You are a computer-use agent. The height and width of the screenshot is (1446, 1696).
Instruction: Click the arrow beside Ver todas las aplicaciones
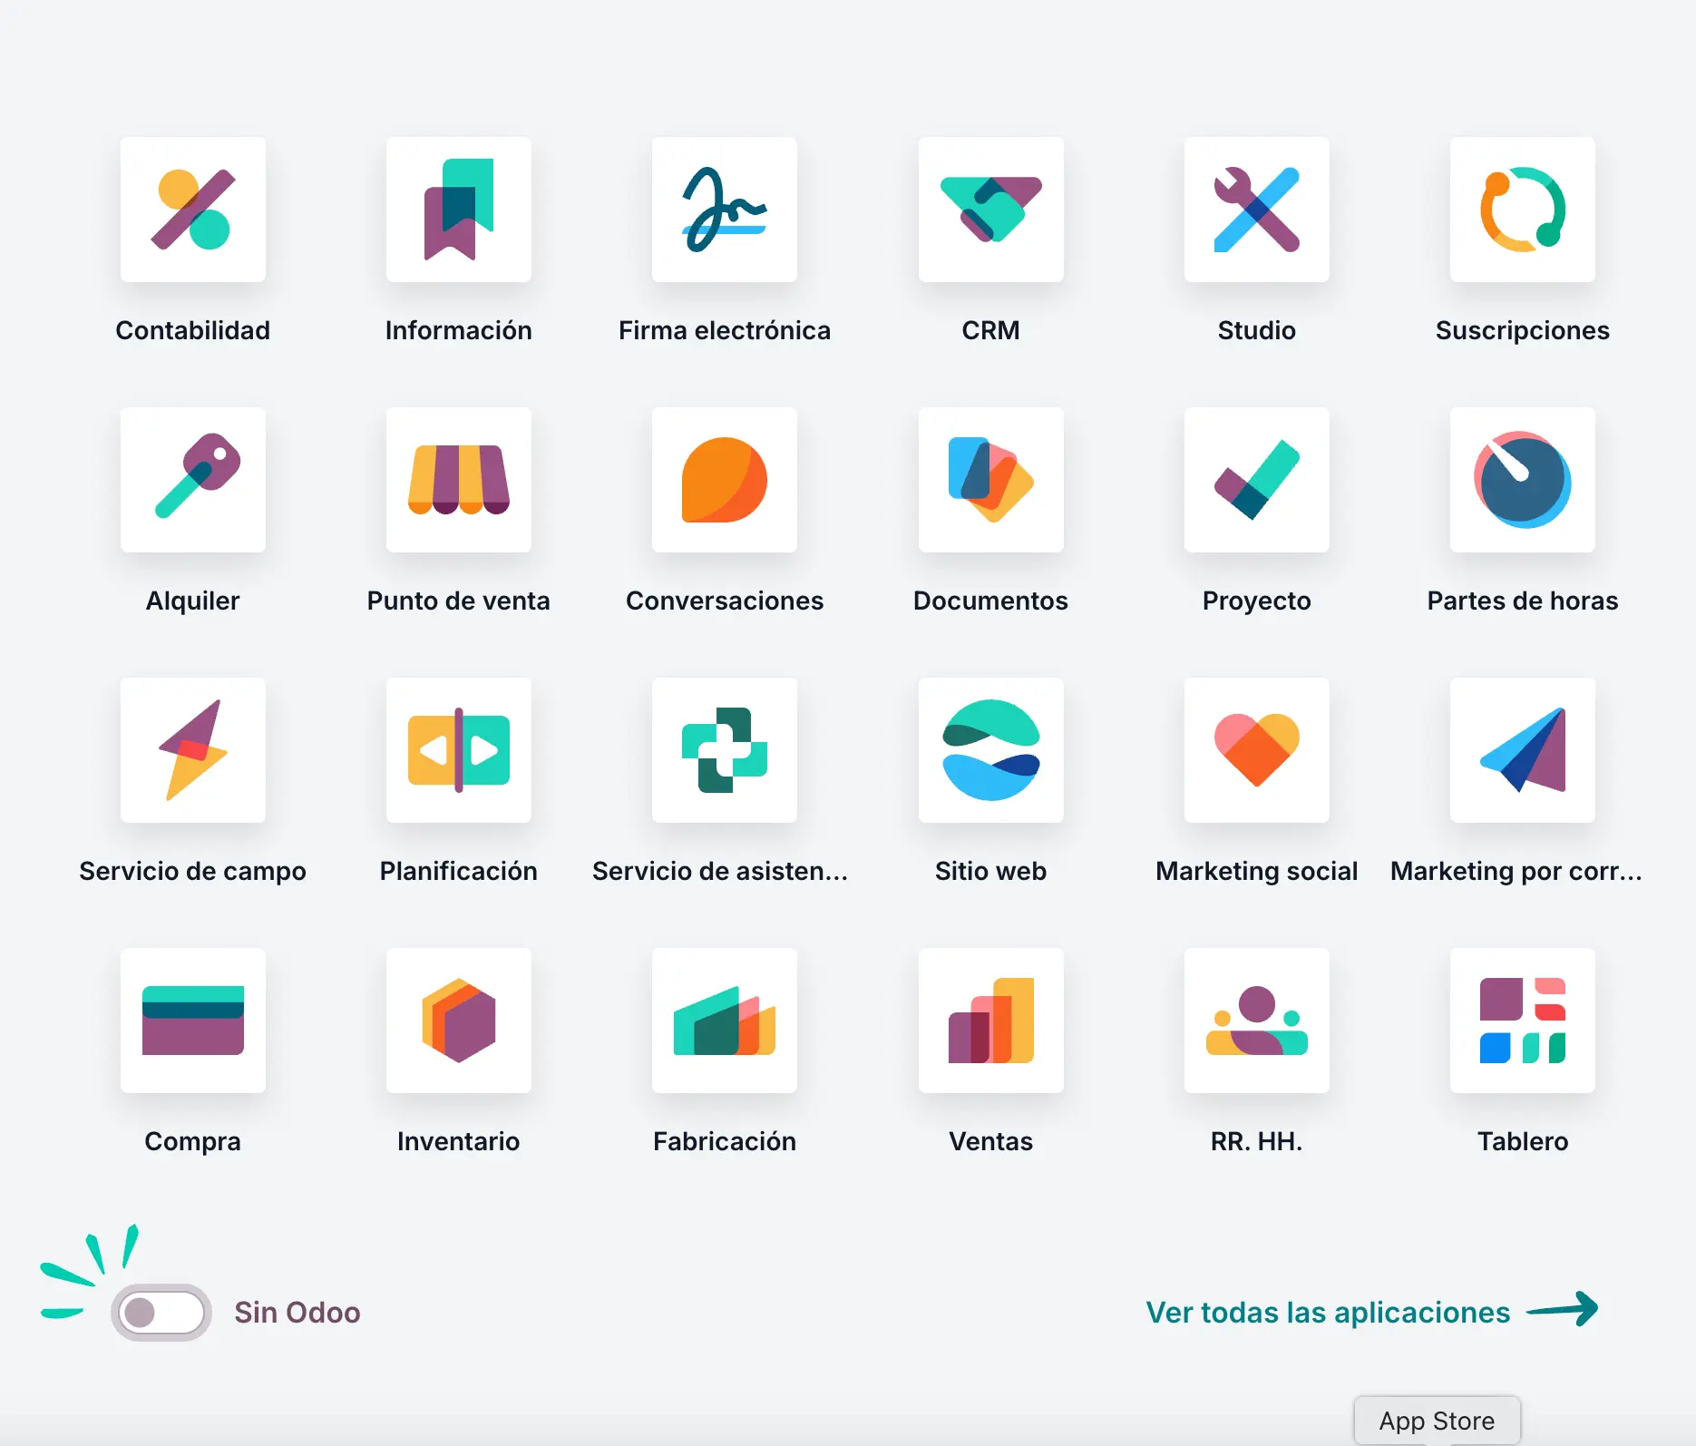[1562, 1309]
